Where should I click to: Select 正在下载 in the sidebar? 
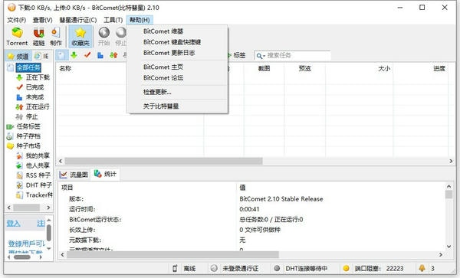[x=38, y=77]
